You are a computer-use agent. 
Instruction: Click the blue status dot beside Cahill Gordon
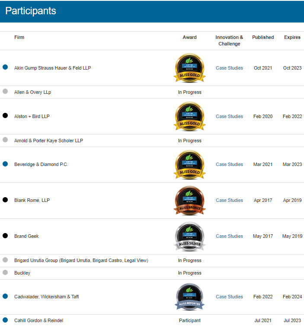click(x=5, y=320)
